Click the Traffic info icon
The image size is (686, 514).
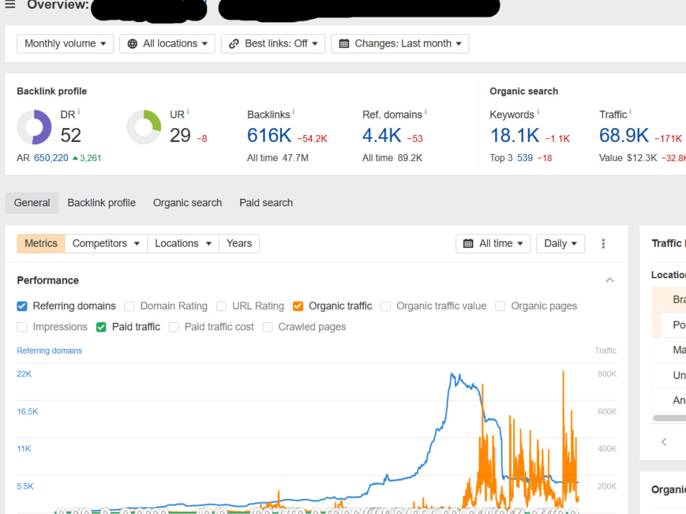coord(630,112)
